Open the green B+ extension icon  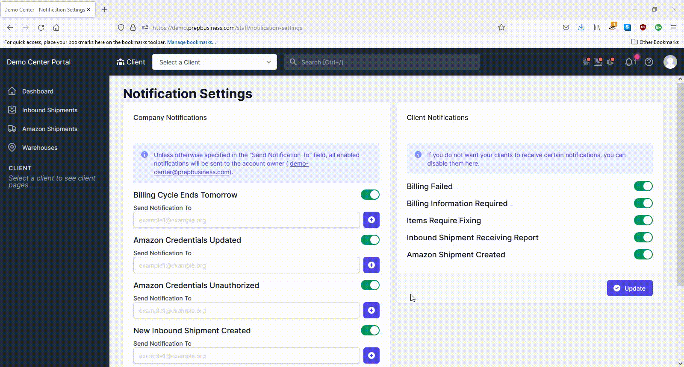tap(658, 27)
